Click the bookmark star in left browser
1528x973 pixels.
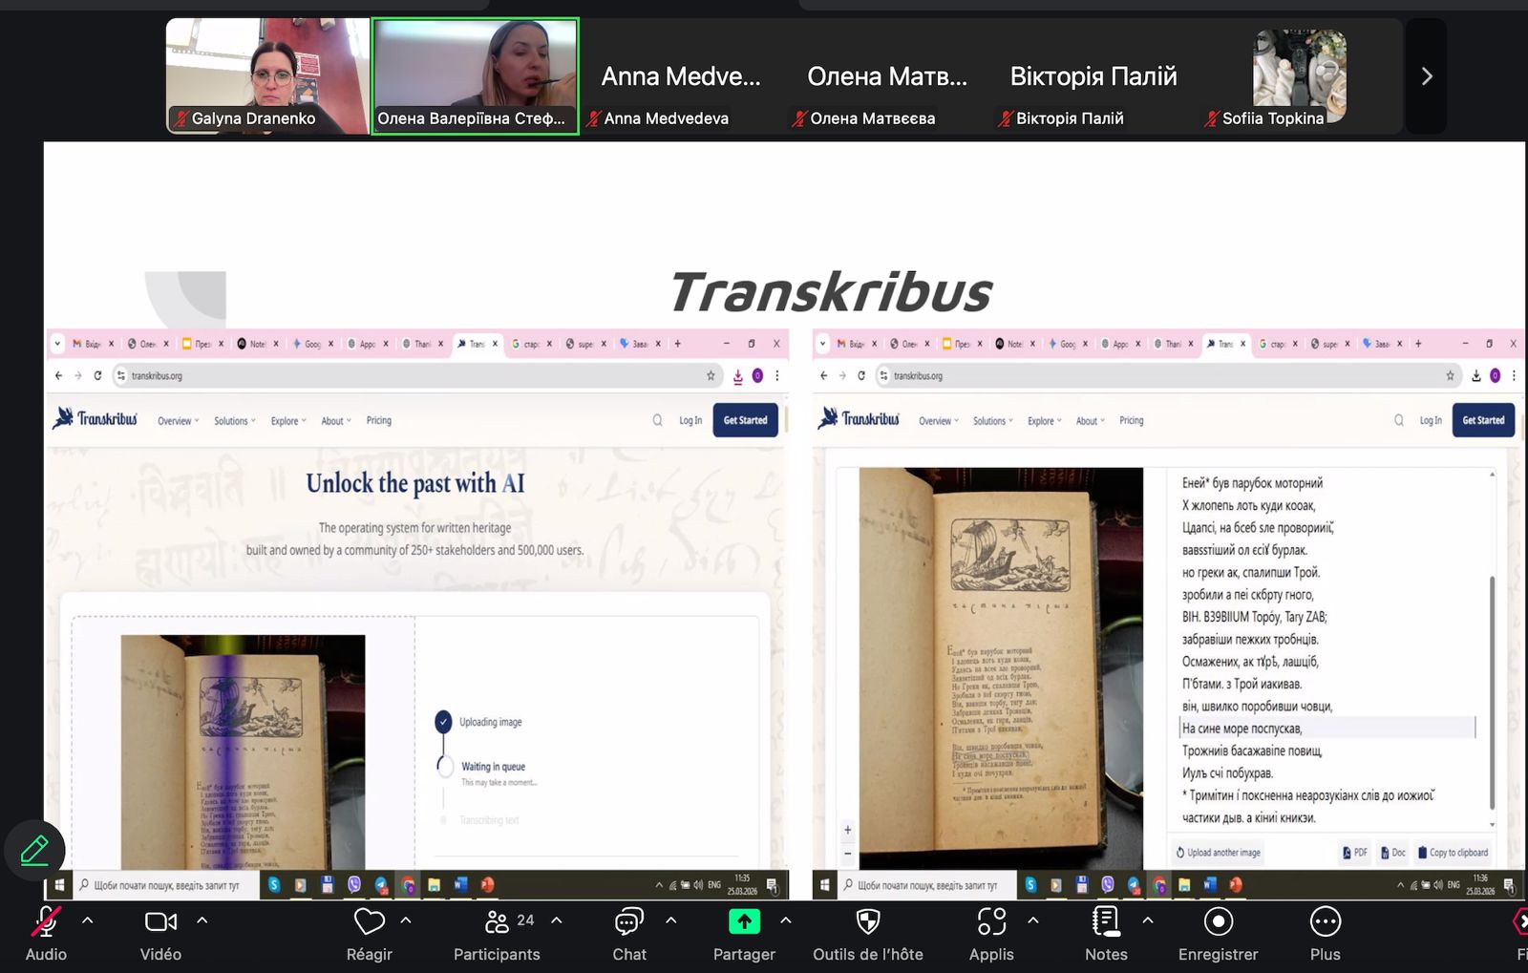click(x=711, y=376)
